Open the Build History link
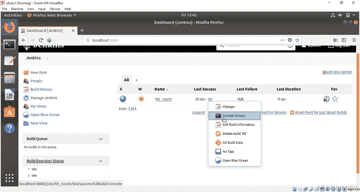 pos(41,89)
